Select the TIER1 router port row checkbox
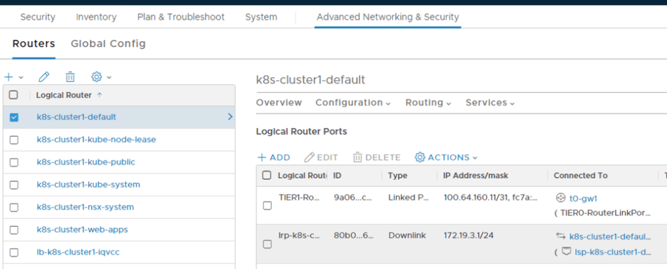Viewport: 667px width, 269px height. click(267, 206)
